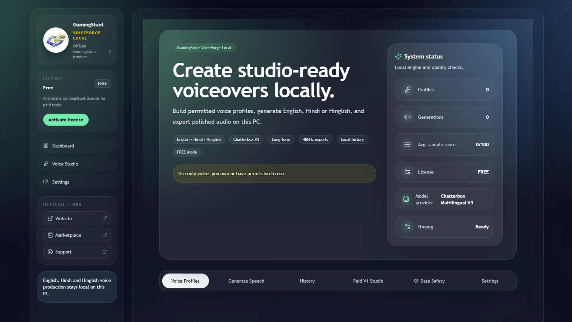Click the FREE value in License row
Viewport: 572px width, 322px height.
(483, 172)
